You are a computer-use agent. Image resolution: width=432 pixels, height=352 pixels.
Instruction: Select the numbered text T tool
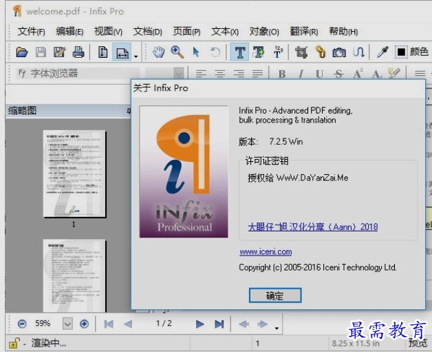pos(278,52)
